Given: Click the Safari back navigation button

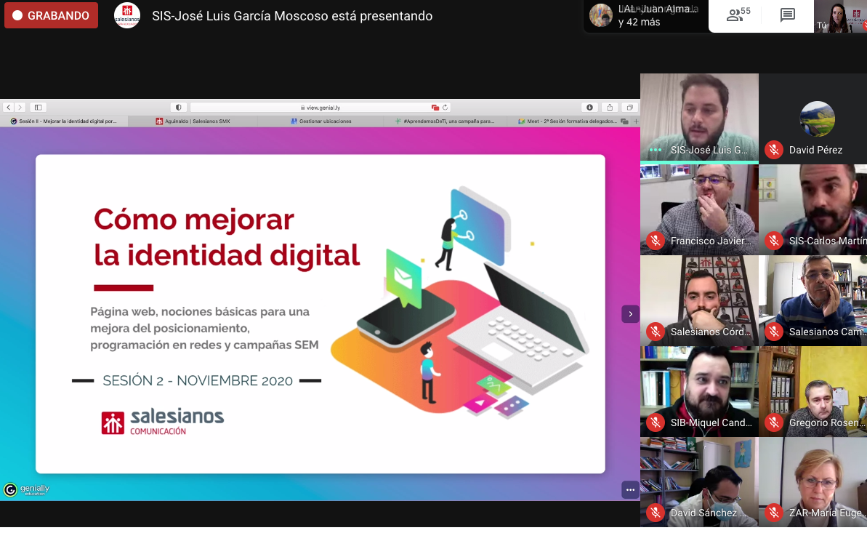Looking at the screenshot, I should pyautogui.click(x=8, y=107).
